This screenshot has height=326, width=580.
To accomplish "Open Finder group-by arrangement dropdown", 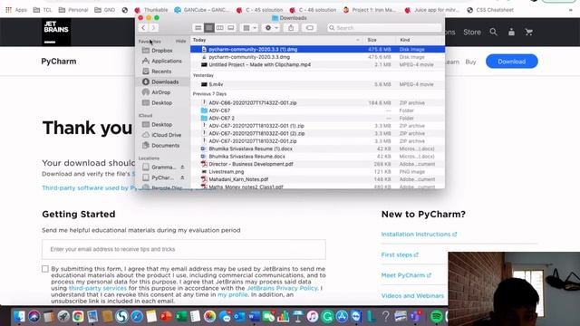I will click(249, 28).
